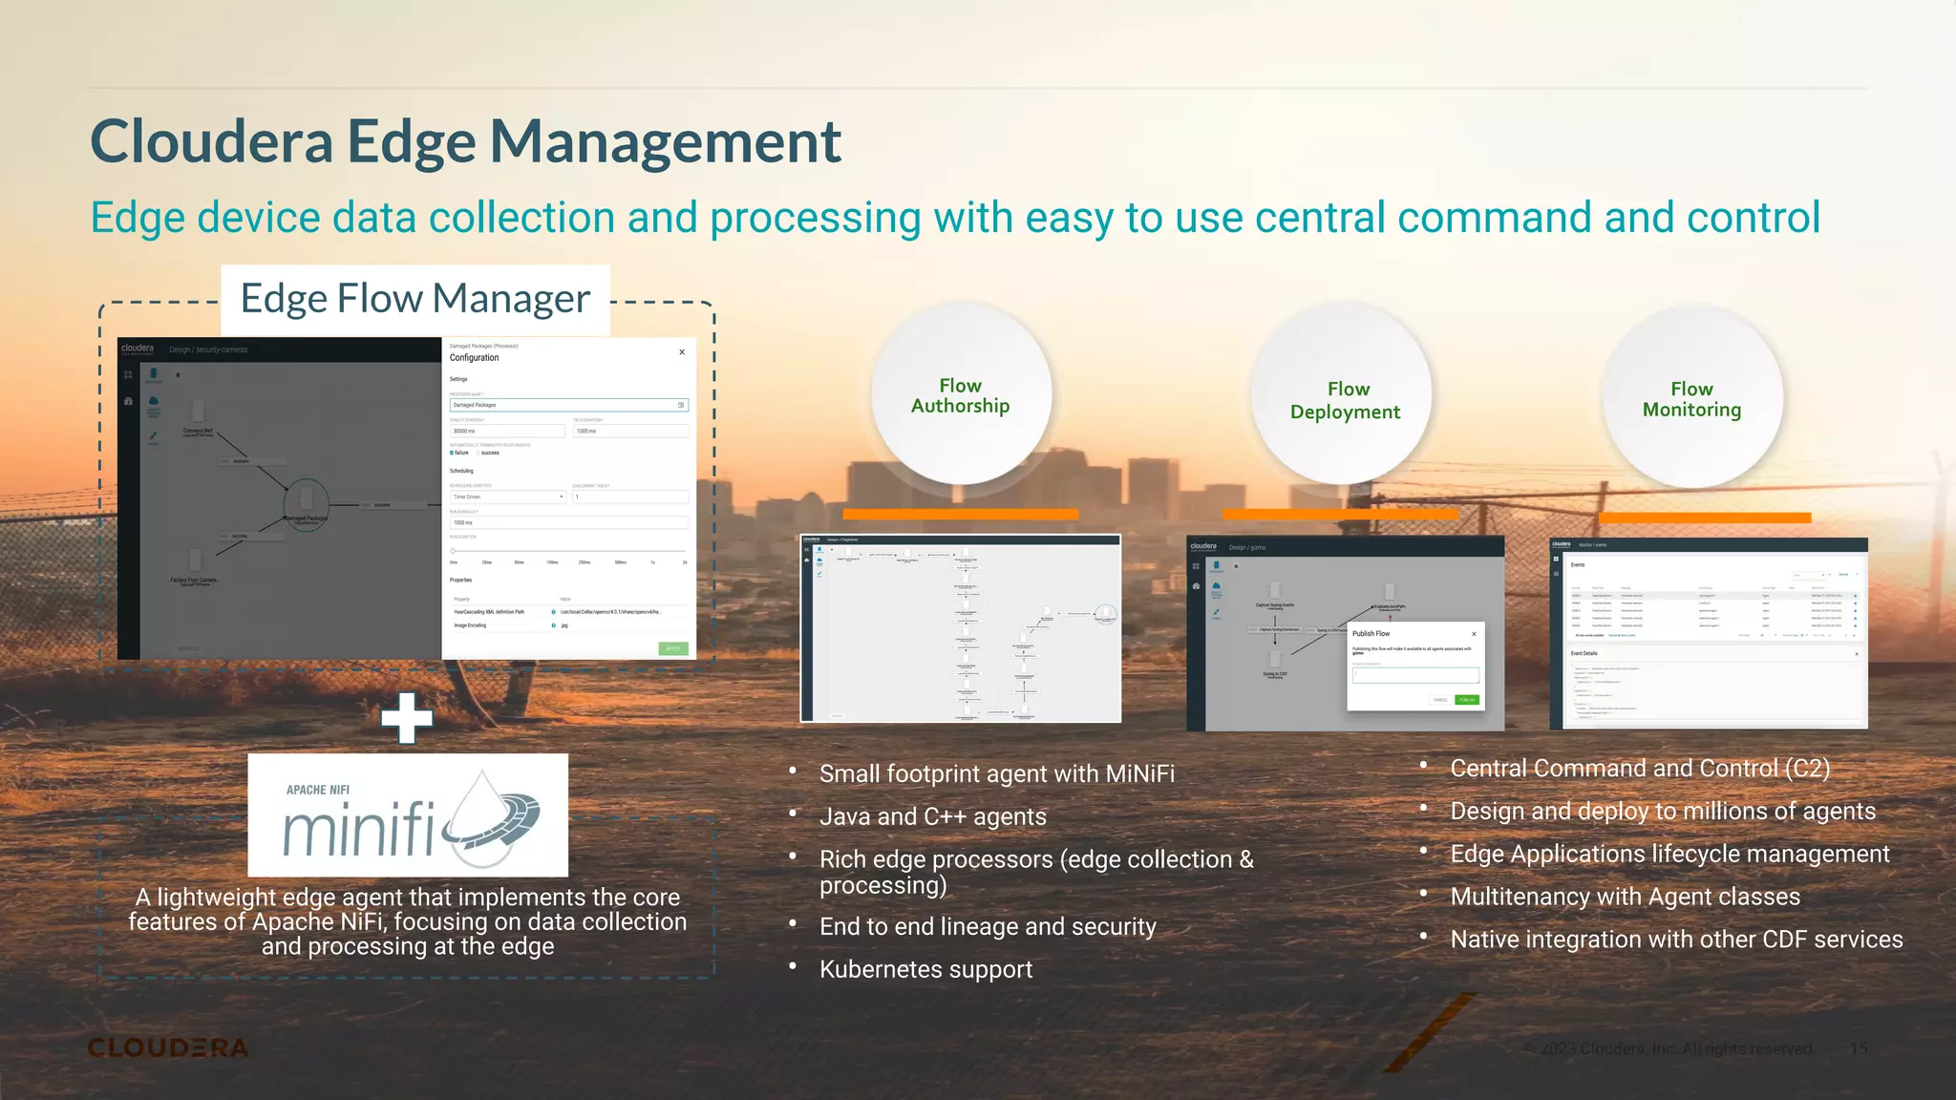Screen dimensions: 1956x1100
Task: Click the cloud Remote Process Group icon in security-cameras toolbar
Action: pyautogui.click(x=154, y=401)
